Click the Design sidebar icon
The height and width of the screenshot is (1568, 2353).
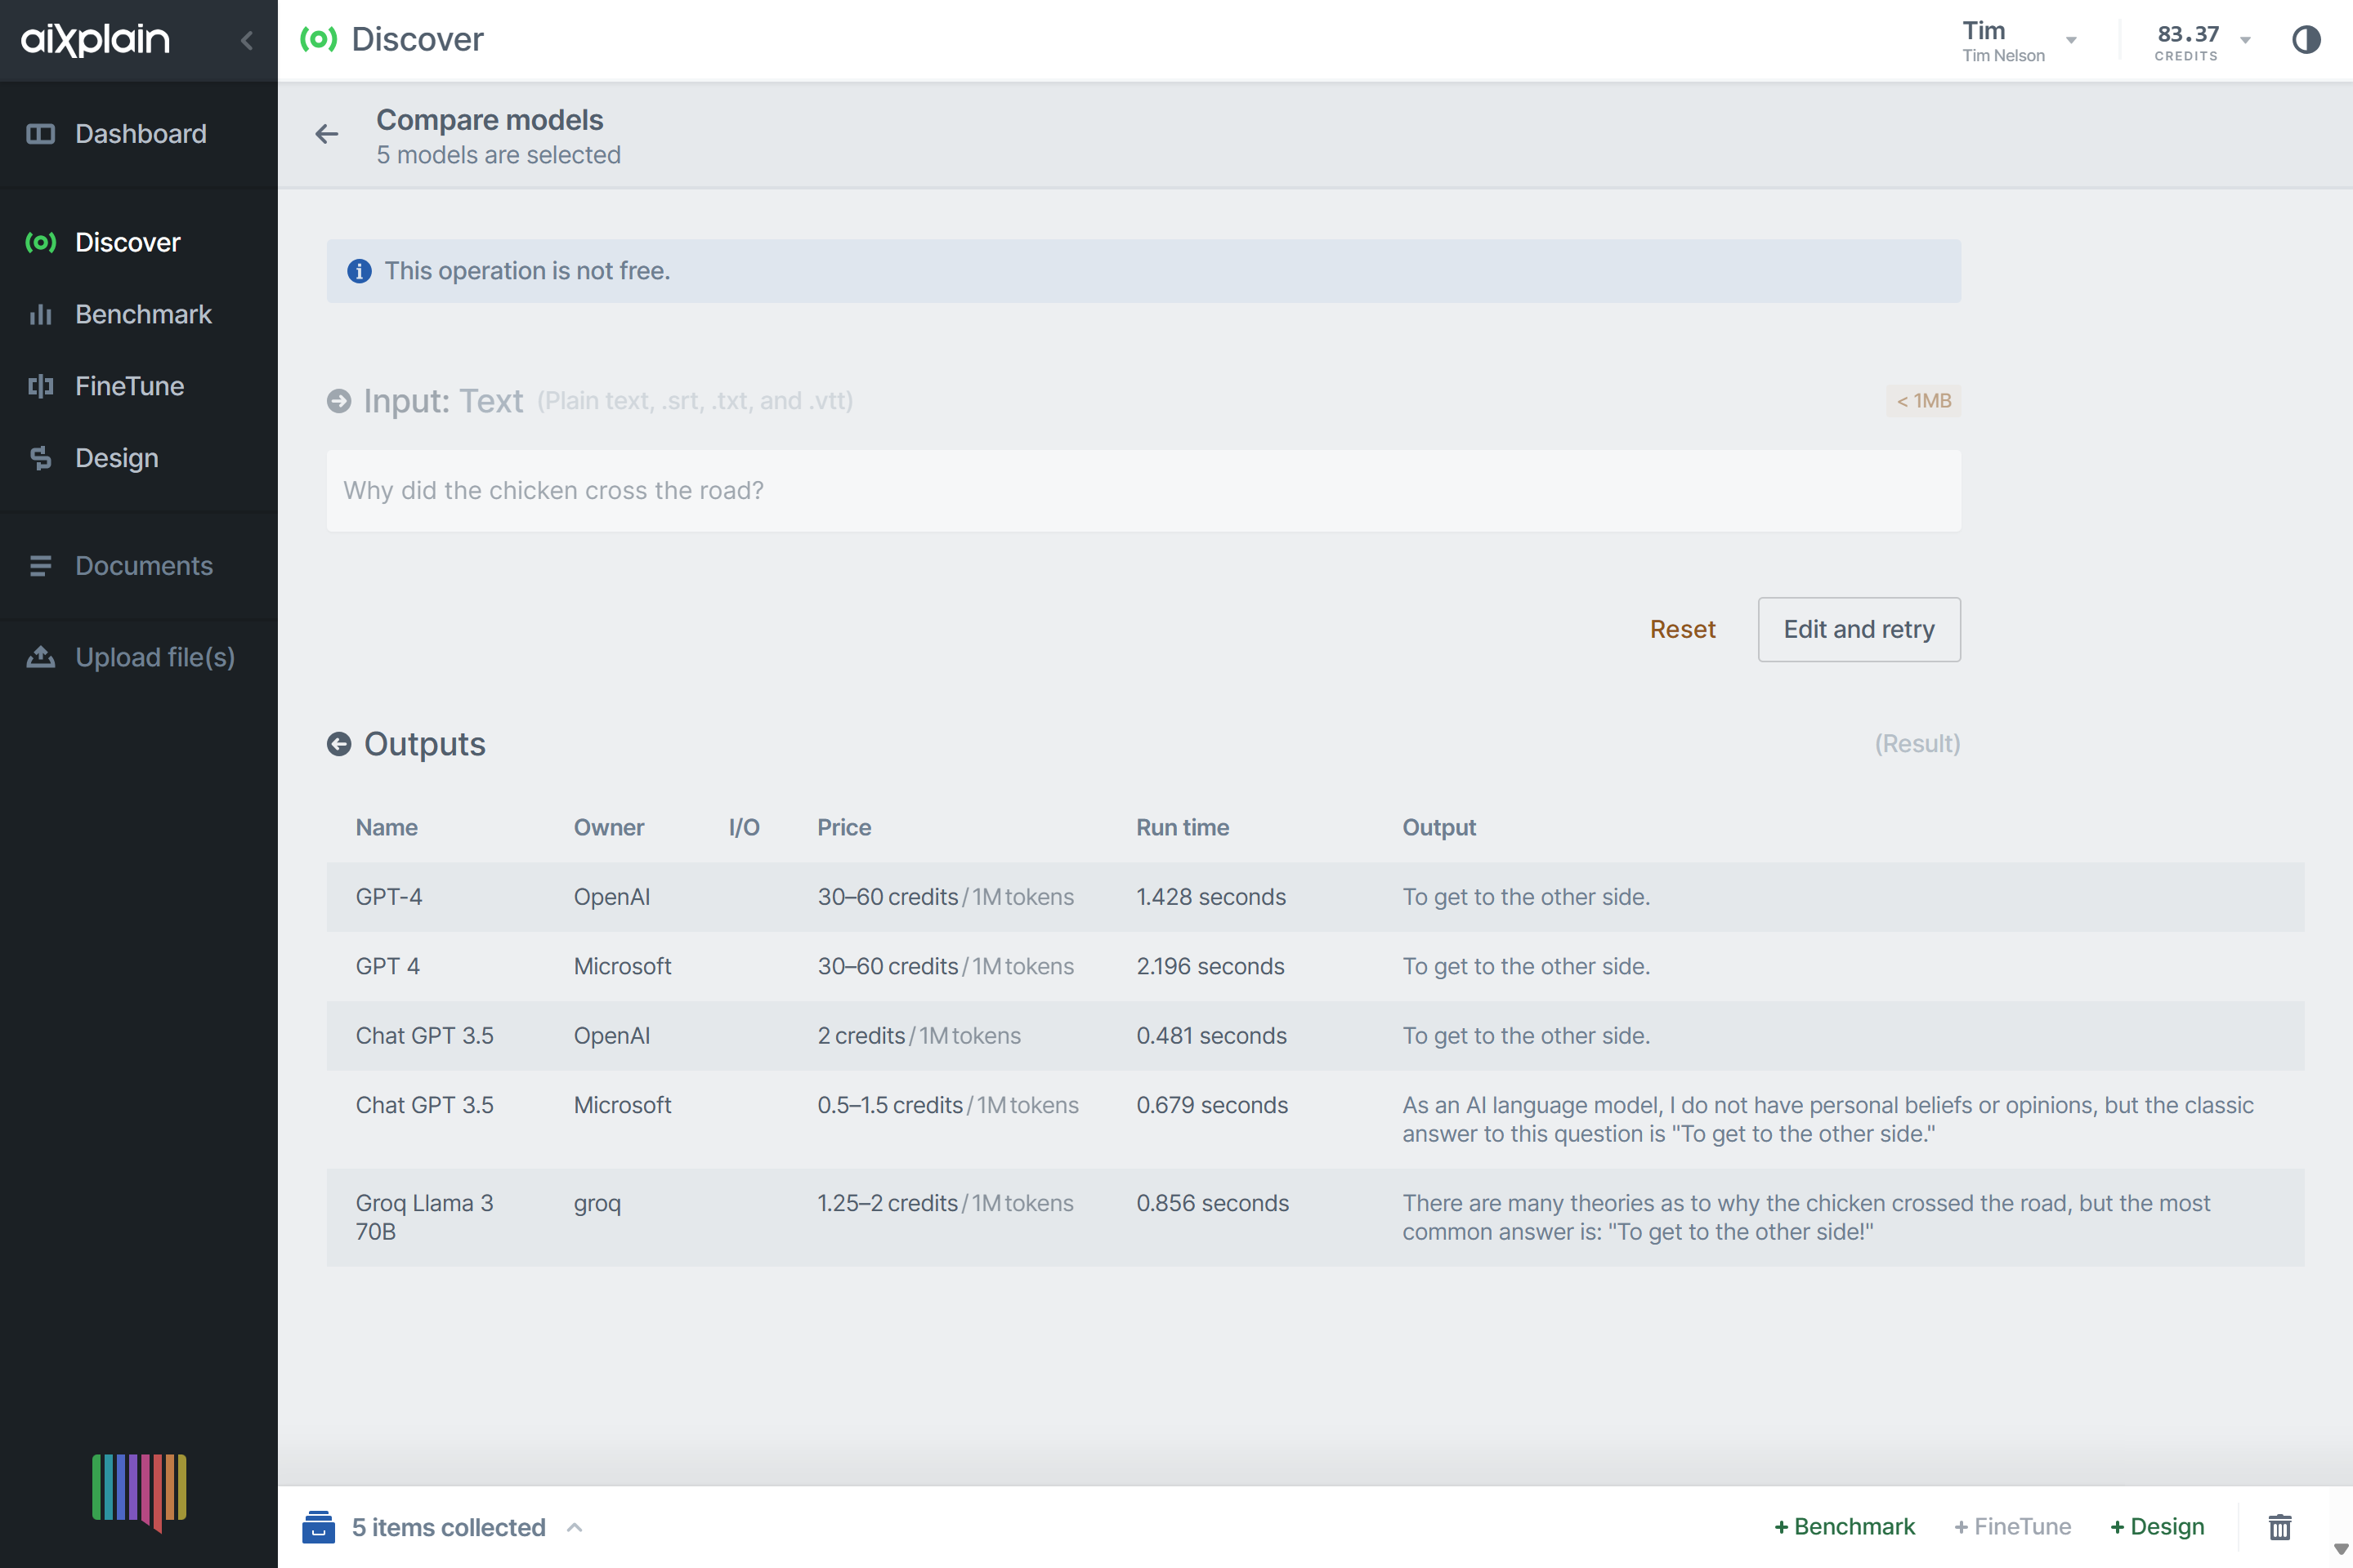tap(40, 458)
